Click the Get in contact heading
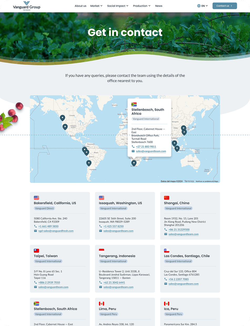 (125, 32)
